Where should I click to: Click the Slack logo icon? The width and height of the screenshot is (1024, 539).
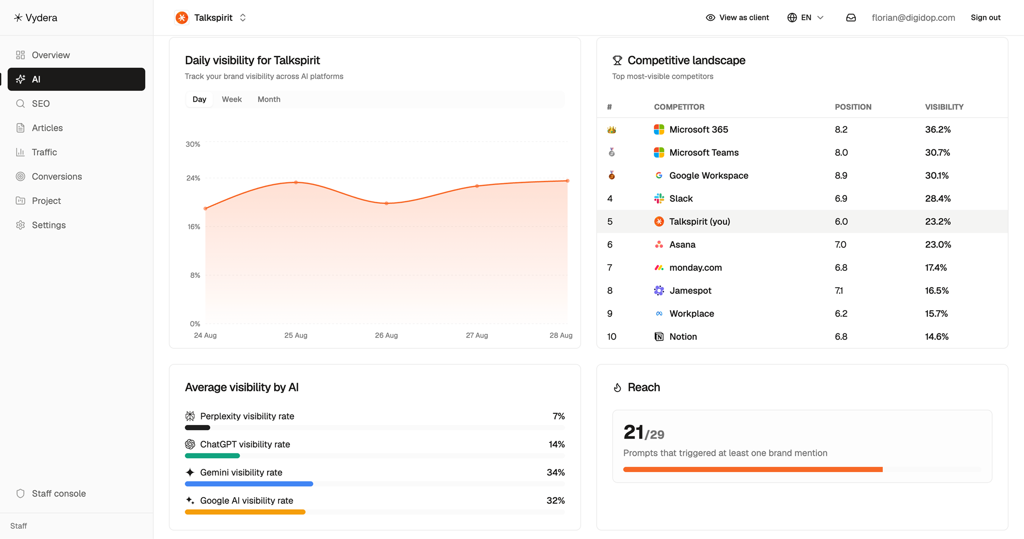point(659,198)
